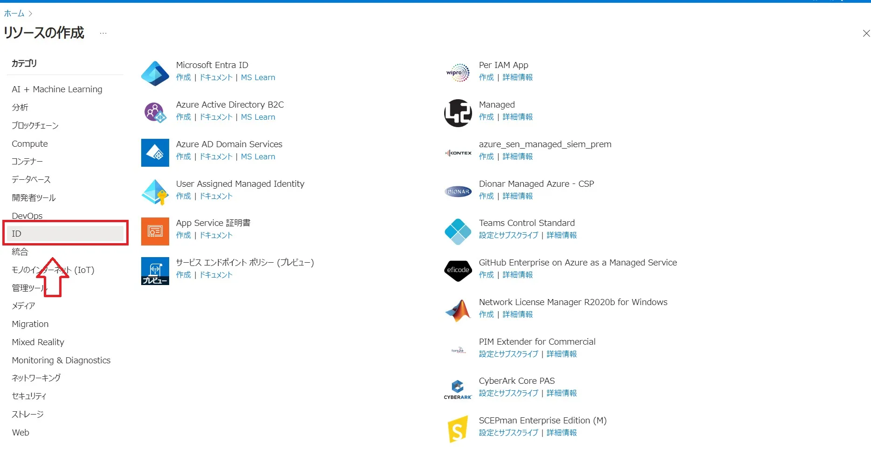The image size is (871, 449).
Task: Click 作成 under User Assigned Managed Identity
Action: (184, 196)
